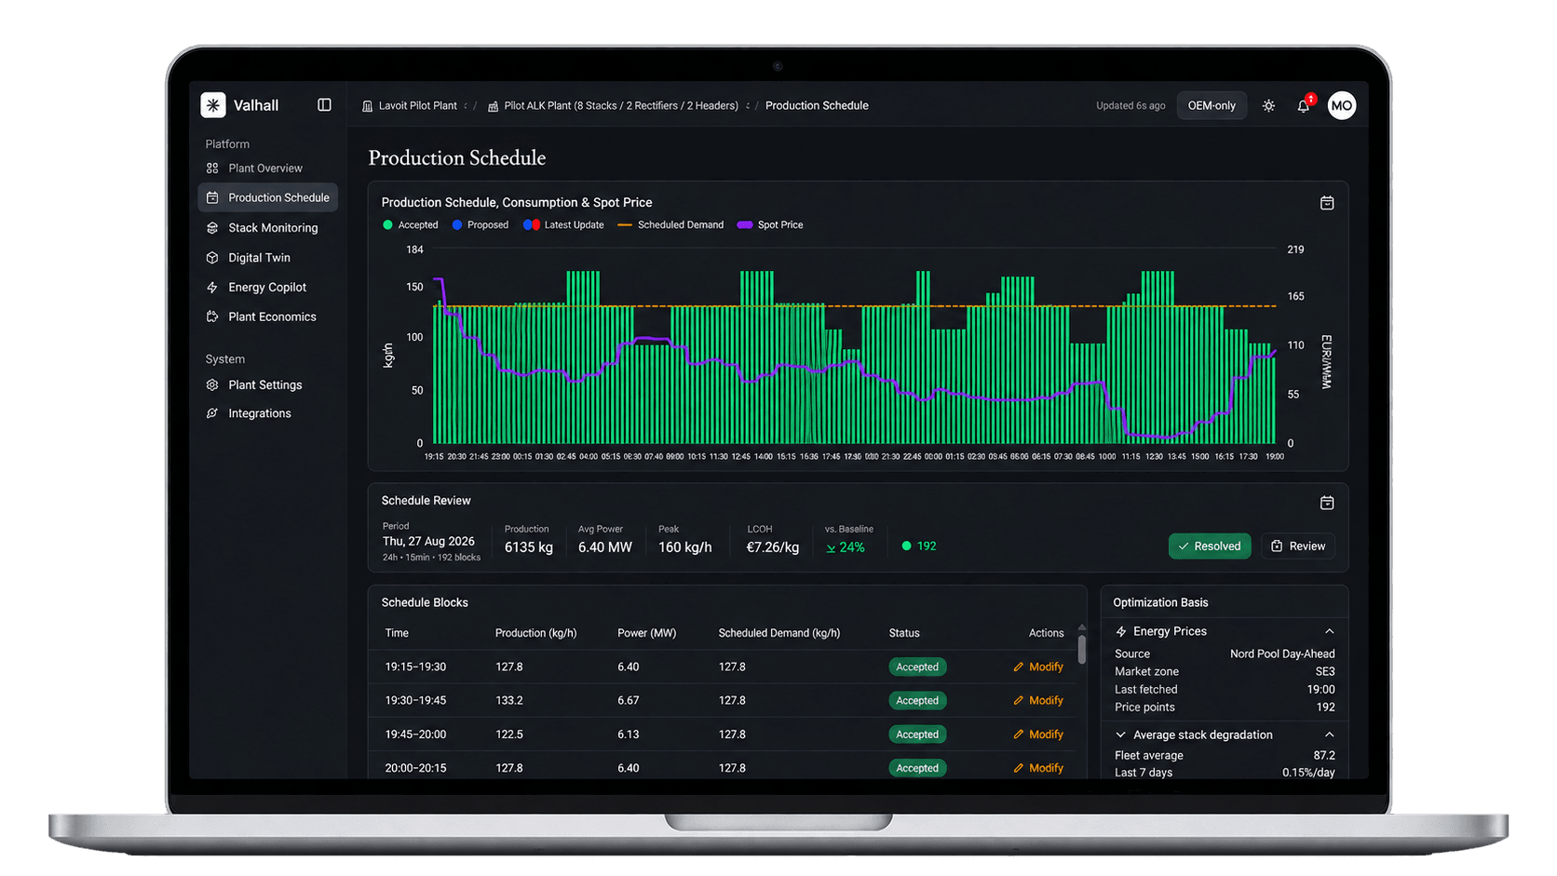1557x876 pixels.
Task: Select Production Schedule in the sidebar
Action: pyautogui.click(x=268, y=197)
